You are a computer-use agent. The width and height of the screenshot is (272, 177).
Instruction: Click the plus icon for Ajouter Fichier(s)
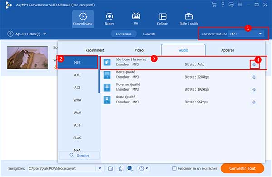[x=10, y=34]
